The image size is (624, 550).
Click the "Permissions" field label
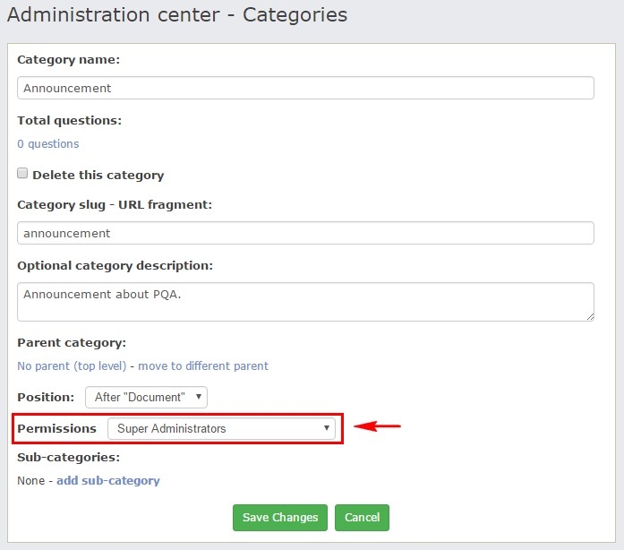point(56,428)
